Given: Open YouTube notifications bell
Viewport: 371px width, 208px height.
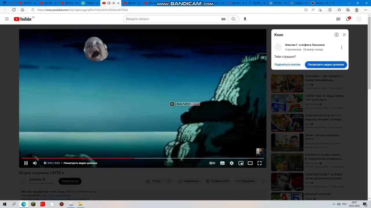Looking at the screenshot, I should point(348,19).
